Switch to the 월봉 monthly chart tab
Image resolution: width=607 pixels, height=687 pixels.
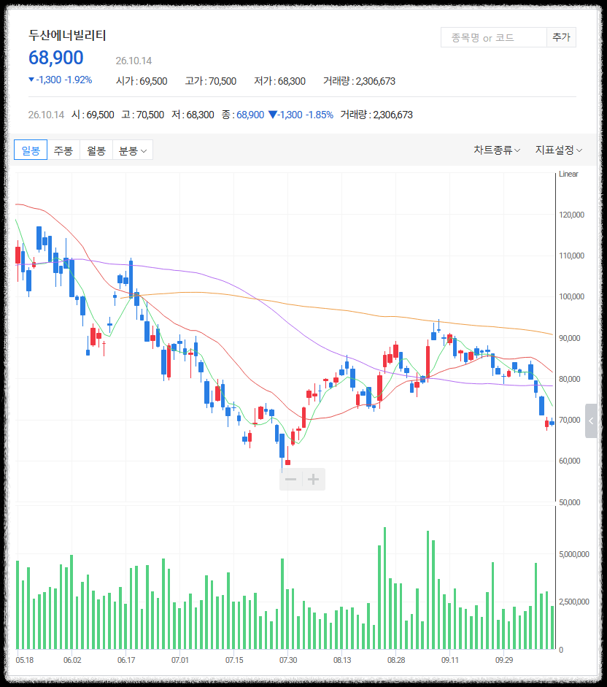click(x=96, y=150)
